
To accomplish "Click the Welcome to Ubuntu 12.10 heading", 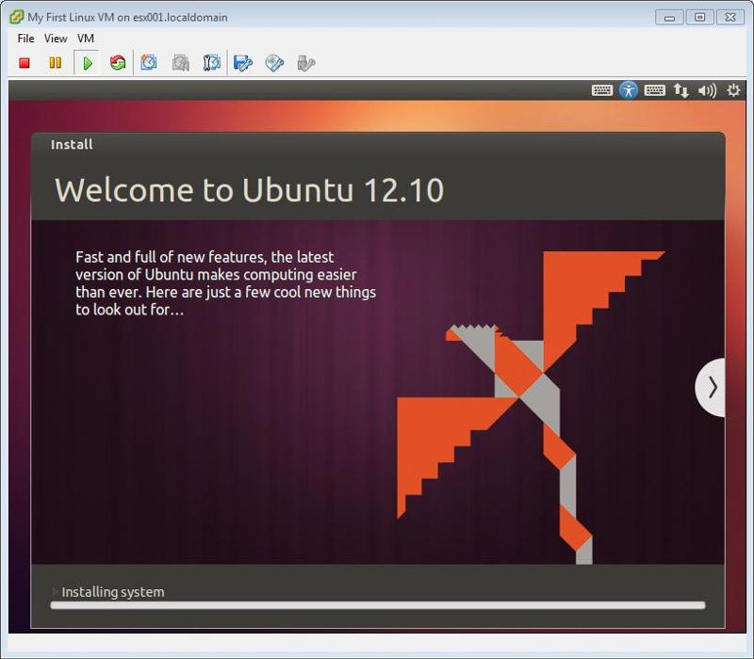I will 249,190.
